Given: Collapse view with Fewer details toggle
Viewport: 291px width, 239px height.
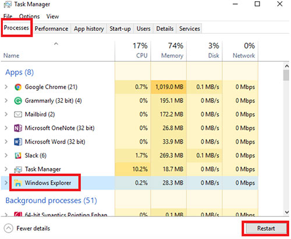Looking at the screenshot, I should 27,229.
